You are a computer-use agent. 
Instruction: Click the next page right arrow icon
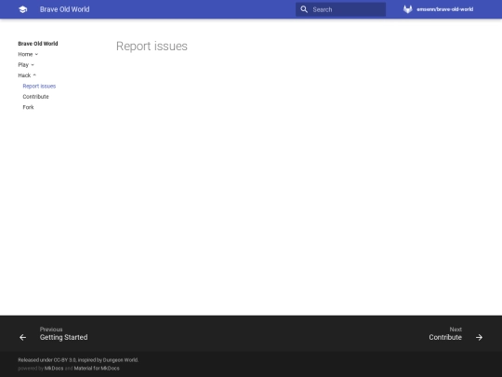point(479,337)
